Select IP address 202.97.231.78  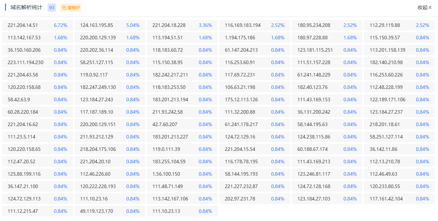click(x=240, y=199)
